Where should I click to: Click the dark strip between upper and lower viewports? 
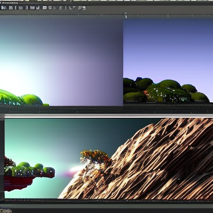[106, 110]
